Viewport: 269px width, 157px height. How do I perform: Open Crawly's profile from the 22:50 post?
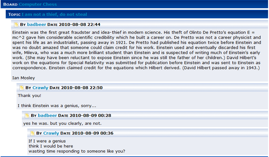pos(40,88)
